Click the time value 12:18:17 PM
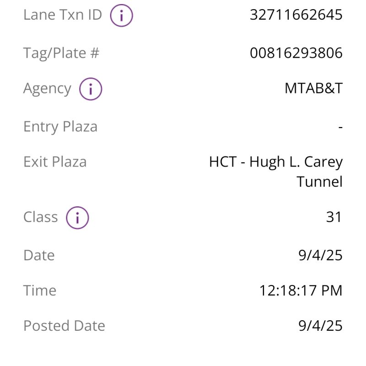Image resolution: width=366 pixels, height=366 pixels. [301, 291]
